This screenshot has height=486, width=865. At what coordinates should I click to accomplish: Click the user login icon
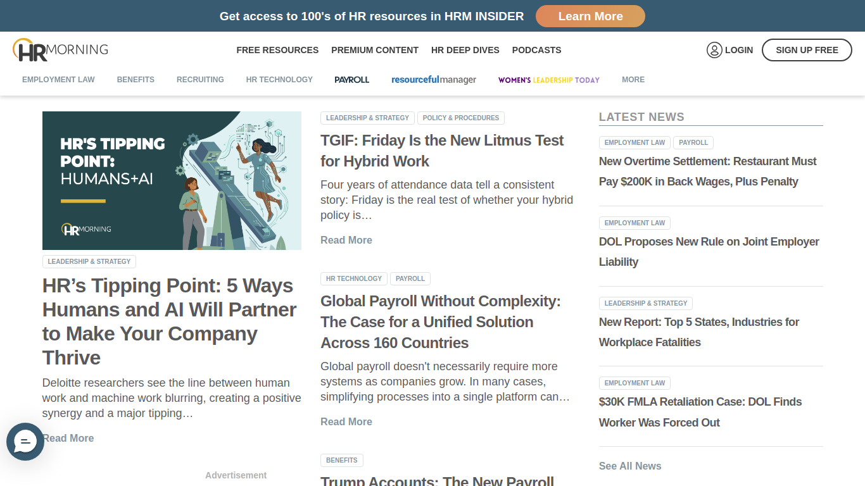[714, 50]
